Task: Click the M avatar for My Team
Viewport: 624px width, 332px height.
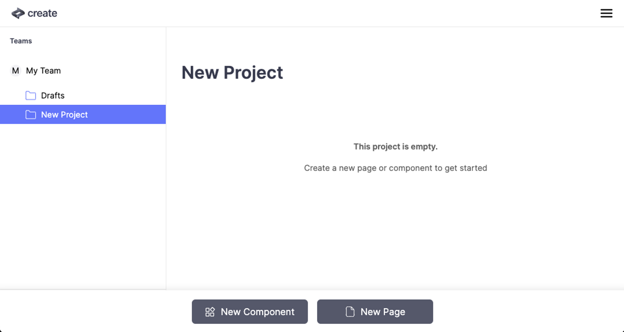Action: pos(16,71)
